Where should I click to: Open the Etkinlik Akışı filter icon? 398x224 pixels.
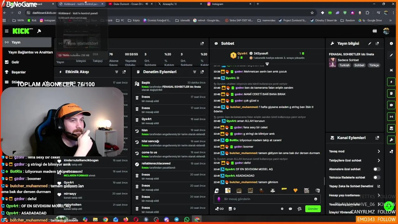pyautogui.click(x=117, y=72)
